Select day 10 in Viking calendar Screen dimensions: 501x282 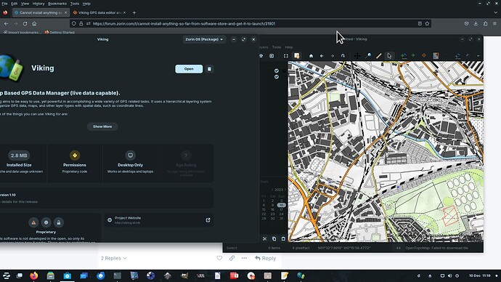click(x=281, y=205)
